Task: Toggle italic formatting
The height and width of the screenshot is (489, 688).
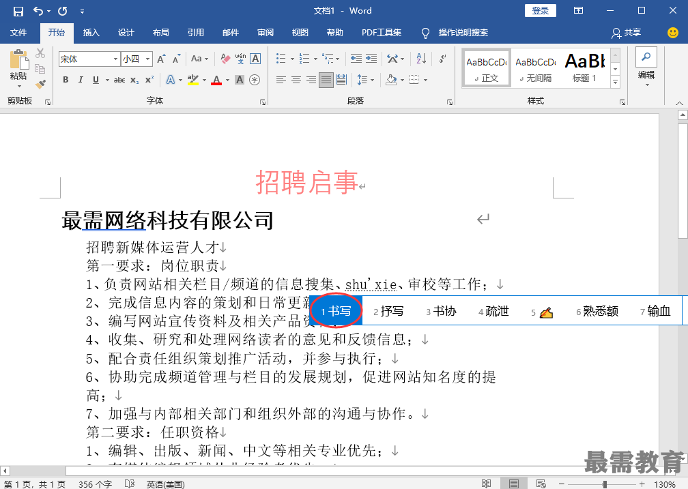Action: click(x=81, y=80)
